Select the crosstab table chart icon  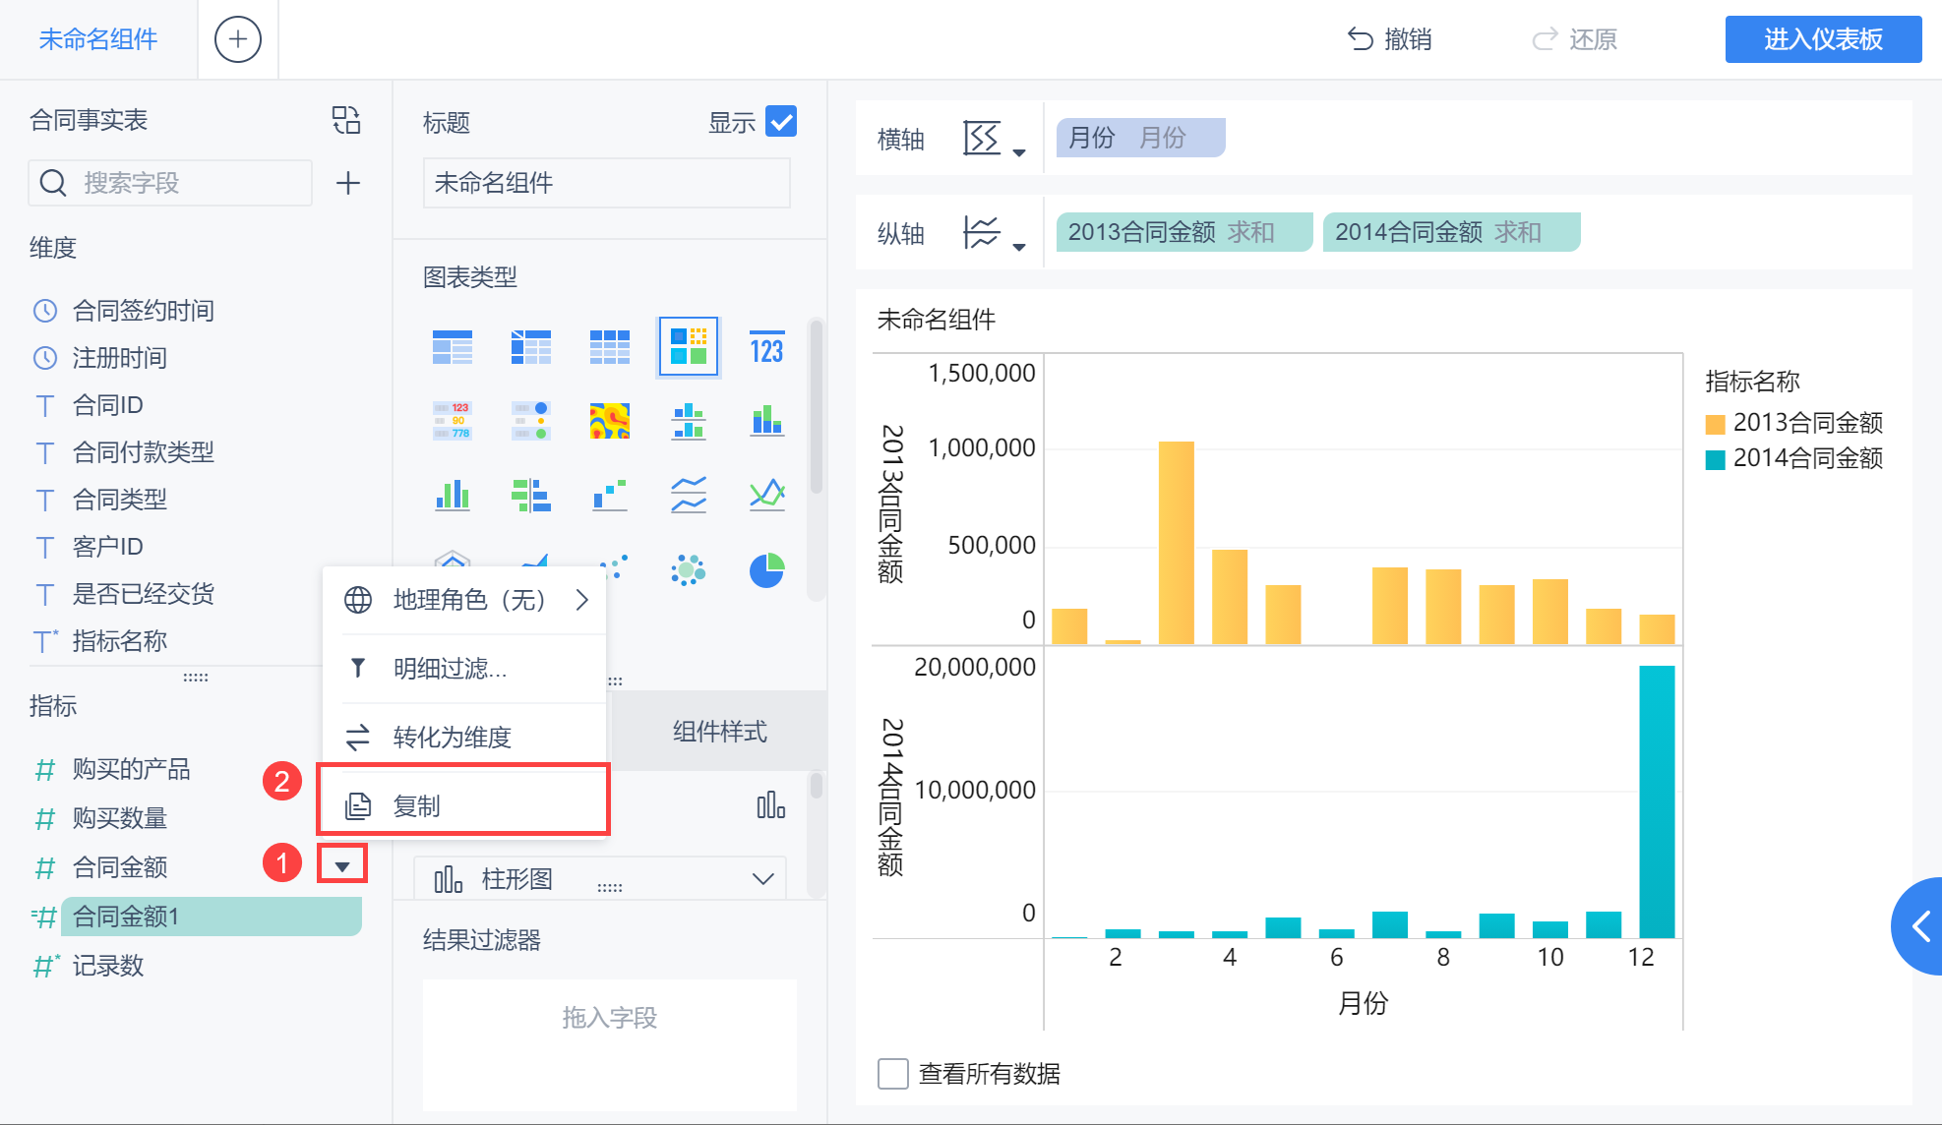[x=530, y=347]
